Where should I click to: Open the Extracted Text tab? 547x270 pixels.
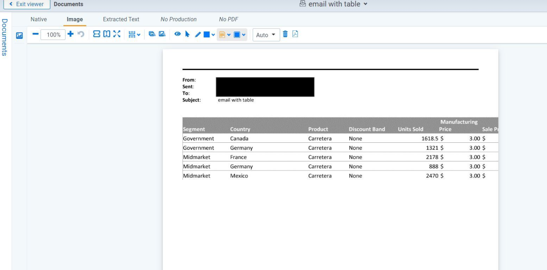click(x=121, y=19)
